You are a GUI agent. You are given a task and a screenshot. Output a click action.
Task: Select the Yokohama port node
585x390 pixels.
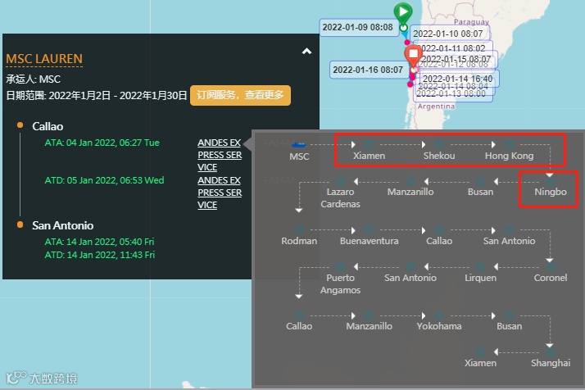pos(439,315)
